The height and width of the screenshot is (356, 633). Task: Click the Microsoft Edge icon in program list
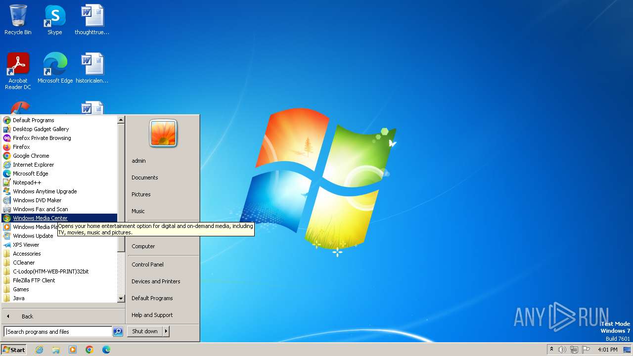pyautogui.click(x=7, y=174)
